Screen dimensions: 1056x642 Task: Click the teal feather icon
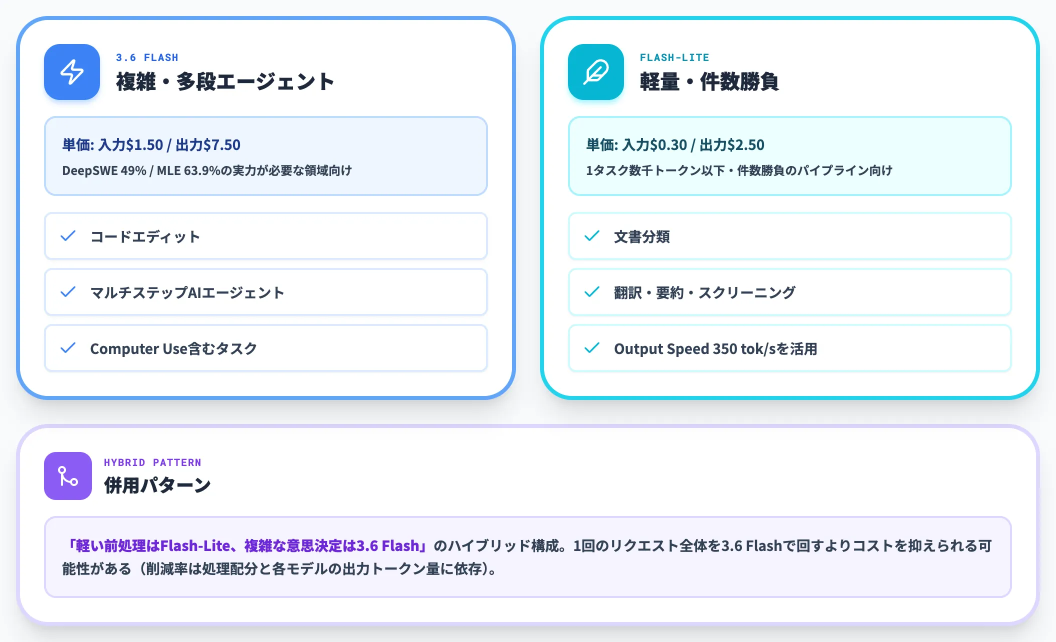click(x=596, y=72)
